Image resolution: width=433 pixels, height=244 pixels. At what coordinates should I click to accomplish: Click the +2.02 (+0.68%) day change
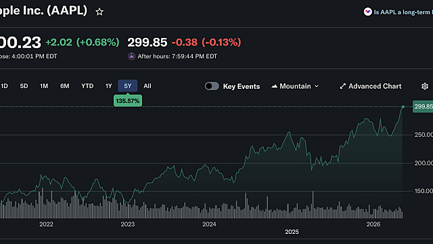(x=83, y=42)
